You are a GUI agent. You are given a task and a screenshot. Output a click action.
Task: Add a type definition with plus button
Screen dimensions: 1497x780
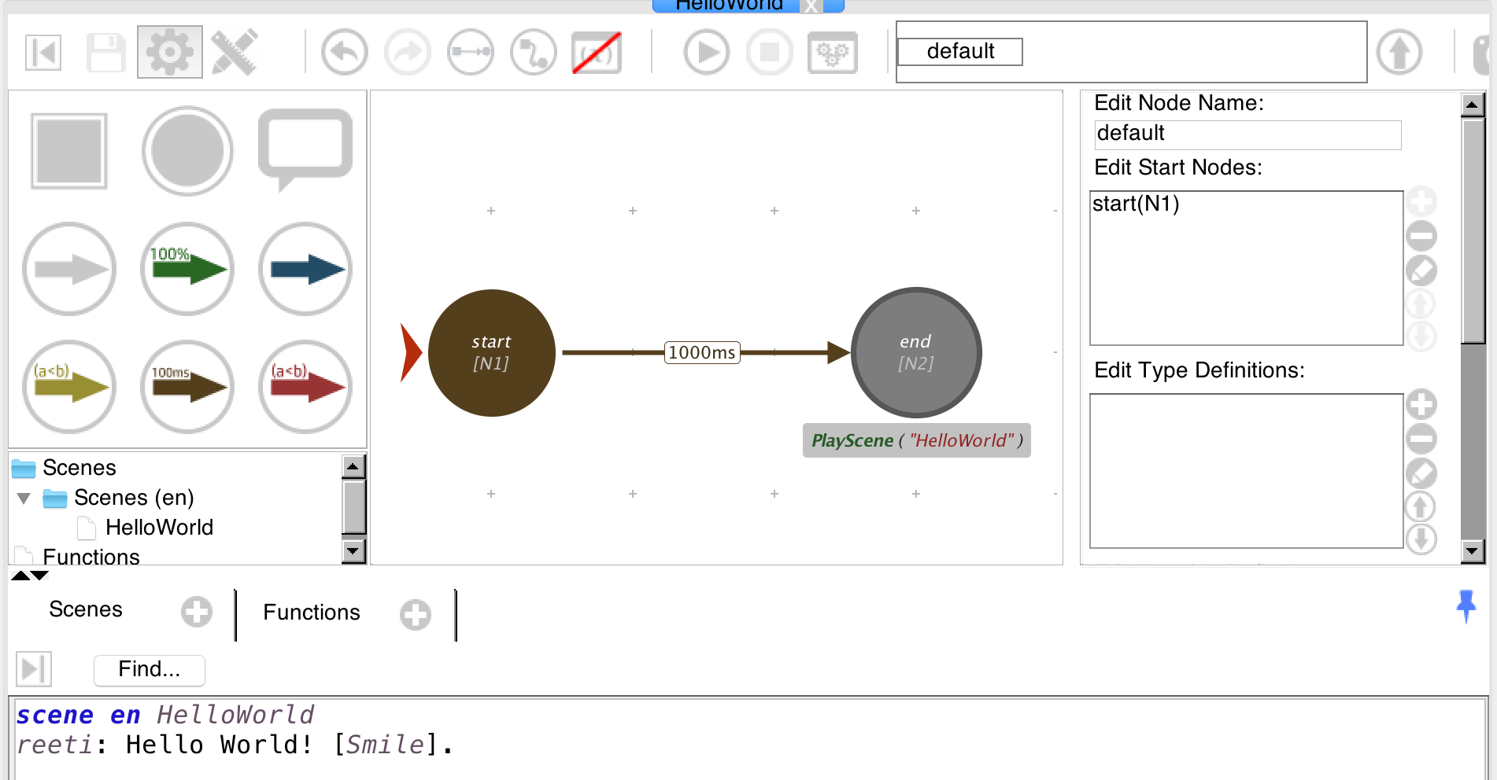[x=1421, y=405]
